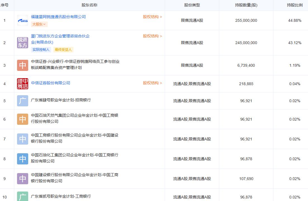Viewport: 308px width, 201px height.
Task: Click 中国工商银行股份有限公司企业年金计划 name
Action: pos(75,138)
